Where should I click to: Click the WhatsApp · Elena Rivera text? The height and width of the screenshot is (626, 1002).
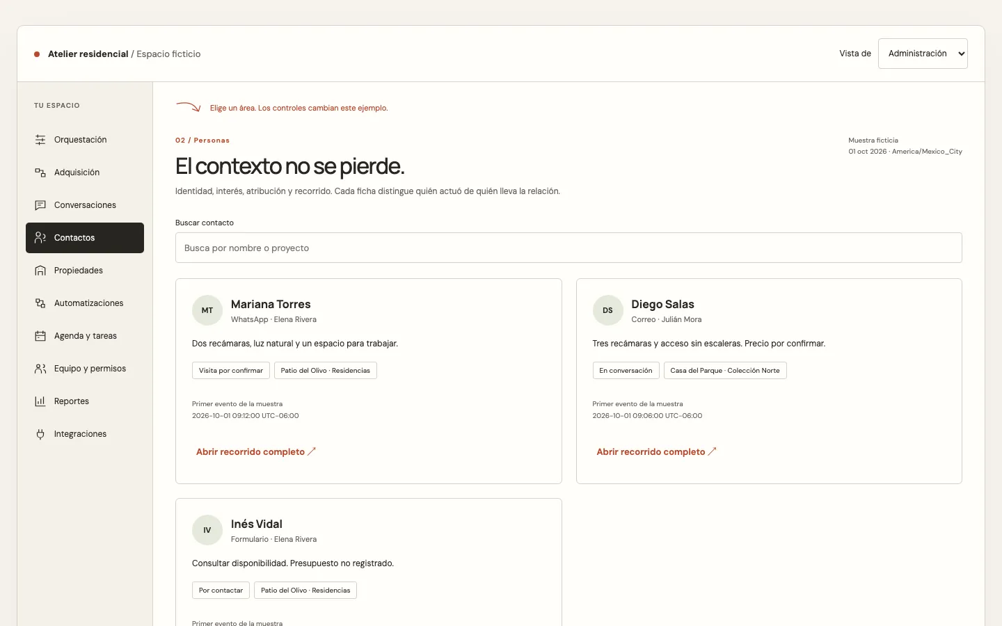tap(273, 320)
